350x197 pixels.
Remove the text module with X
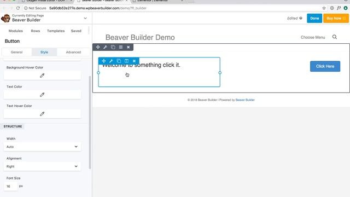pos(134,61)
